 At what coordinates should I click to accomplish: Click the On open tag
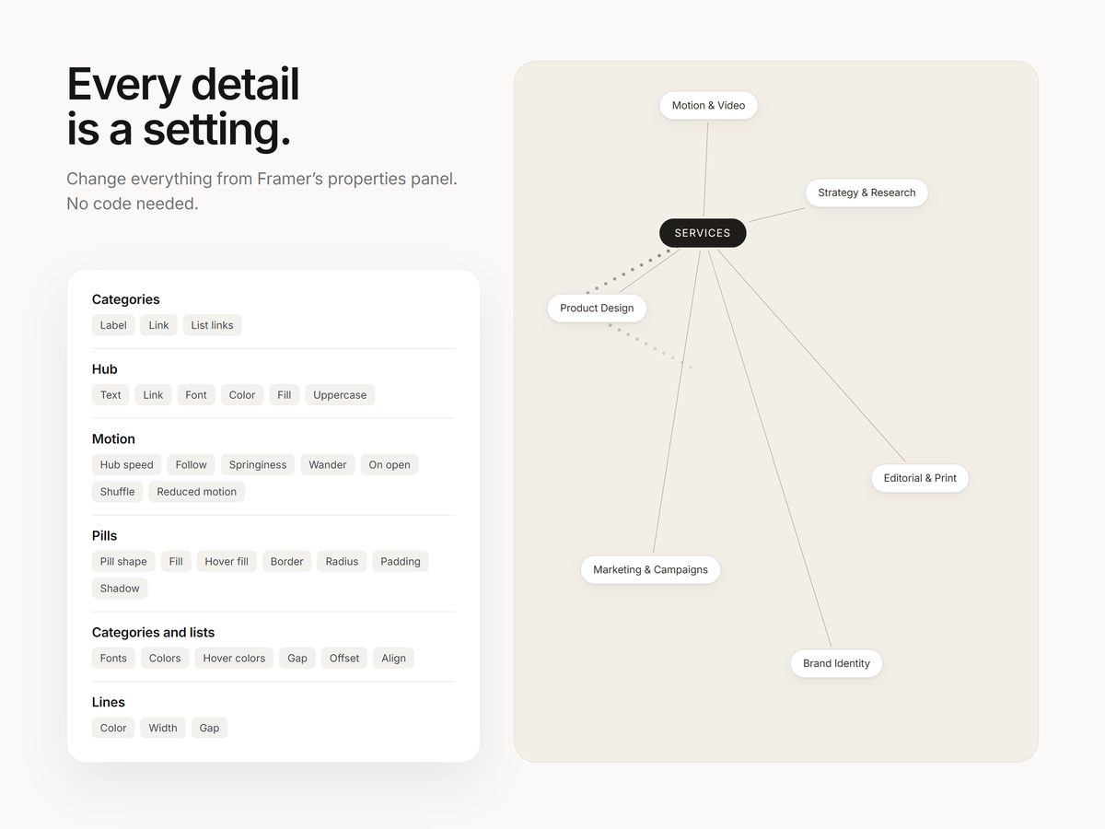click(390, 465)
